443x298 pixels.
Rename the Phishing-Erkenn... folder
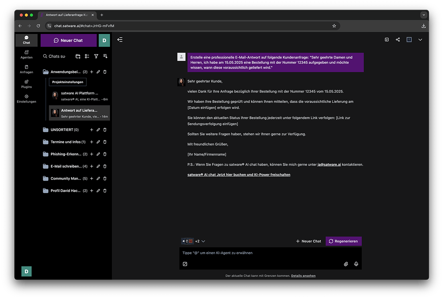[x=98, y=154]
